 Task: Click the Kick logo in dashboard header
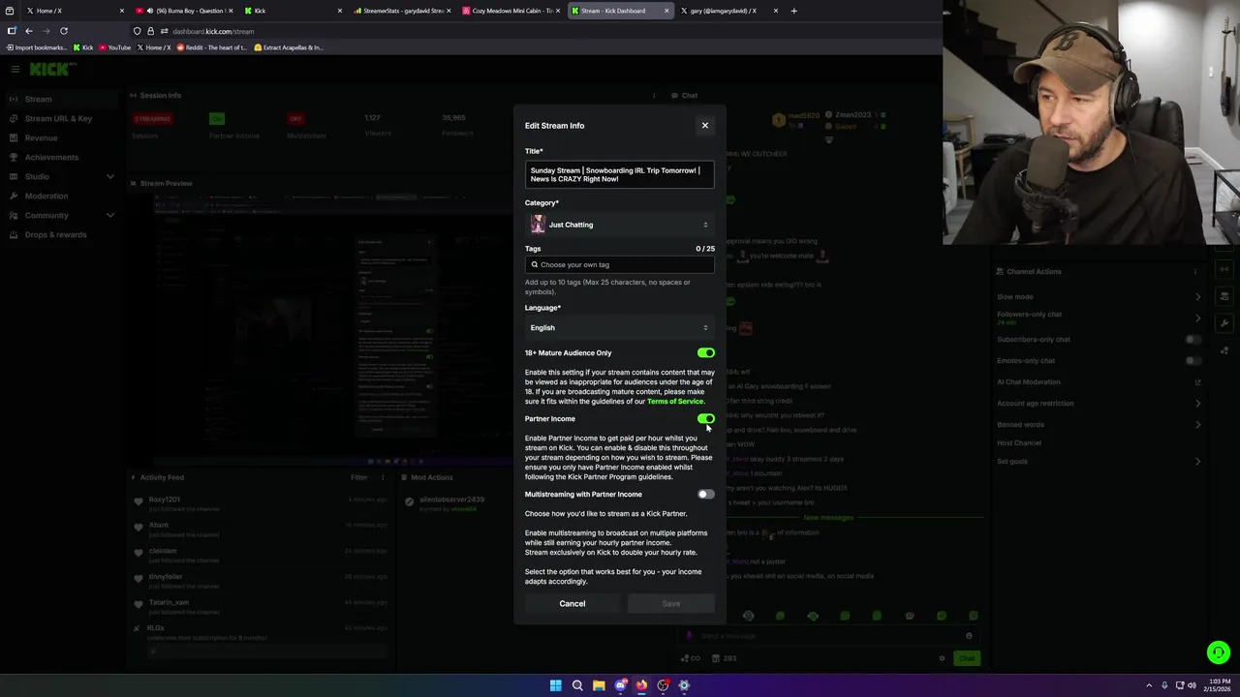click(x=52, y=69)
